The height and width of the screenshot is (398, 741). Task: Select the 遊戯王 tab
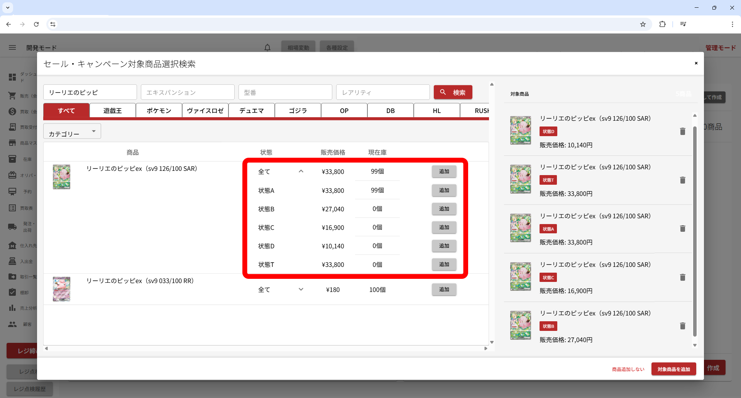coord(112,111)
